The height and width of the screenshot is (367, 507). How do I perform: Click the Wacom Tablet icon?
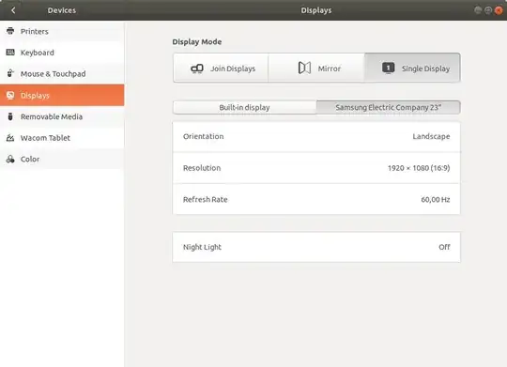10,138
